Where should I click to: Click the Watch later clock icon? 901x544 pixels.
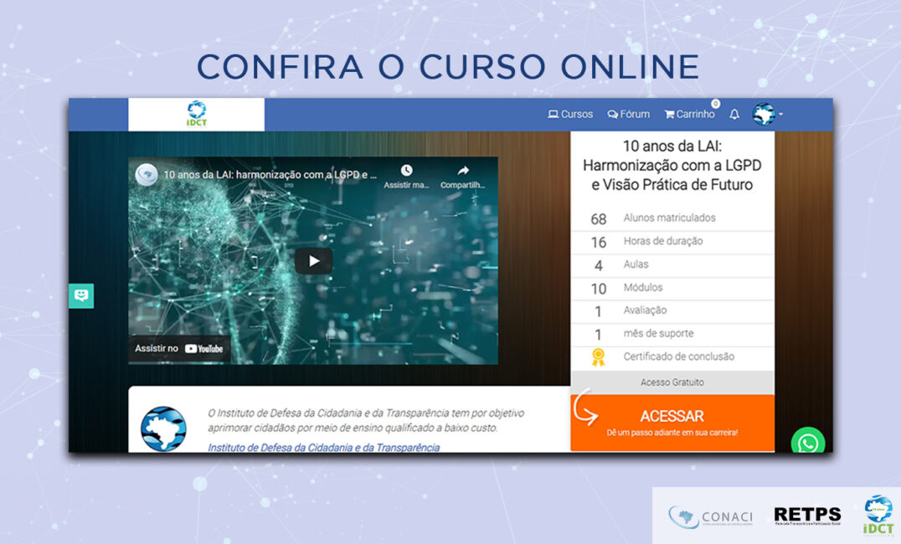coord(406,172)
